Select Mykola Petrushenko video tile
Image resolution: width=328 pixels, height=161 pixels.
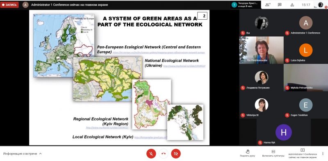(x=306, y=77)
